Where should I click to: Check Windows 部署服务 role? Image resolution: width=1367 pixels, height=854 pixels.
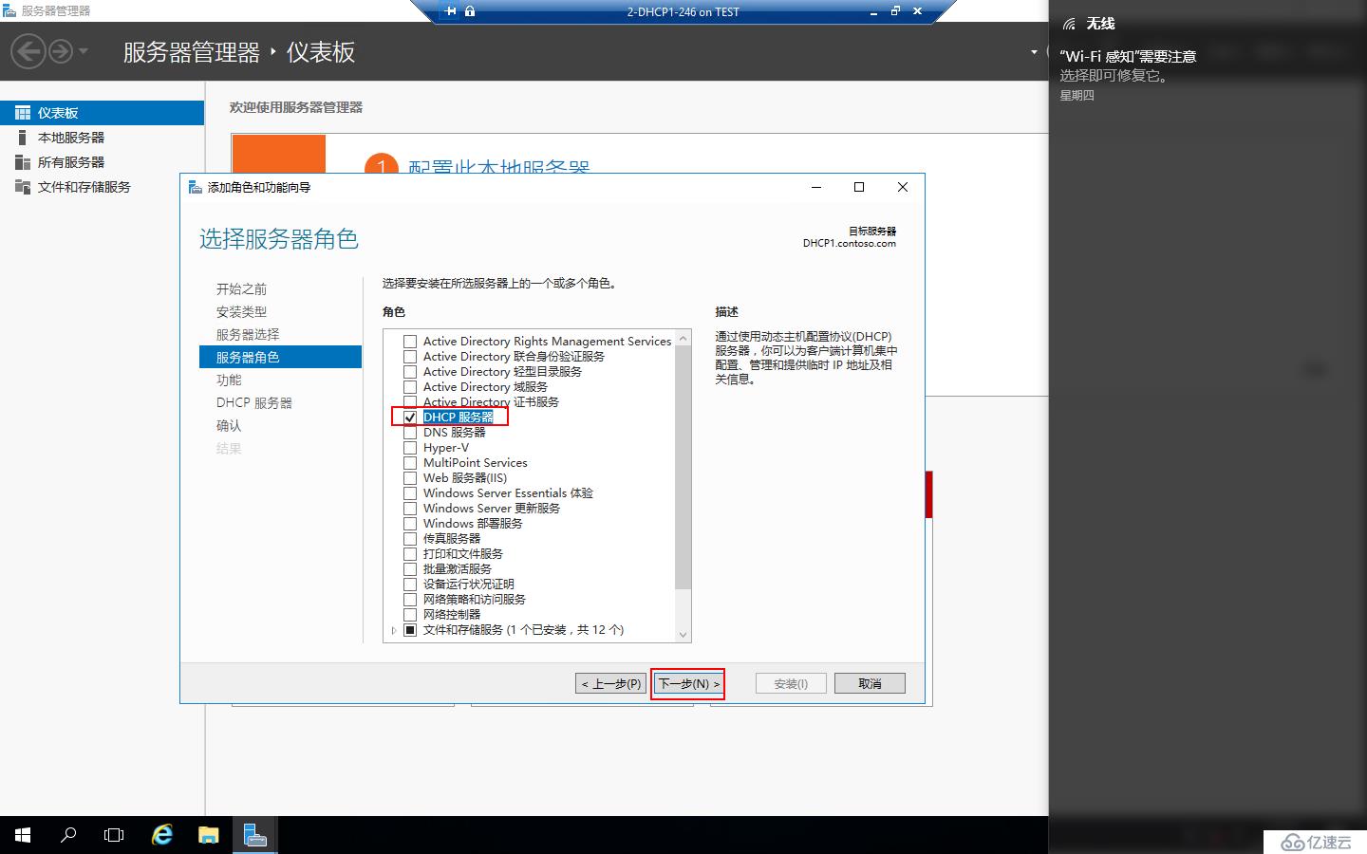[x=410, y=524]
